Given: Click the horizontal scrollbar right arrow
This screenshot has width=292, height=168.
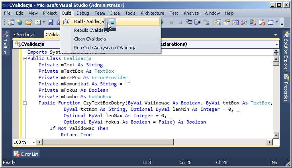Looking at the screenshot, I should tap(269, 142).
